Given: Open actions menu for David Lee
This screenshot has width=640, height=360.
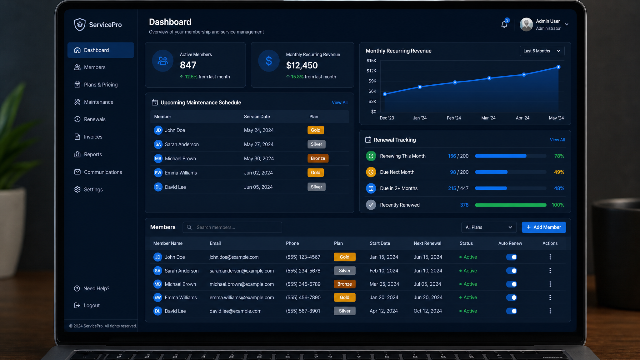Looking at the screenshot, I should pyautogui.click(x=550, y=311).
